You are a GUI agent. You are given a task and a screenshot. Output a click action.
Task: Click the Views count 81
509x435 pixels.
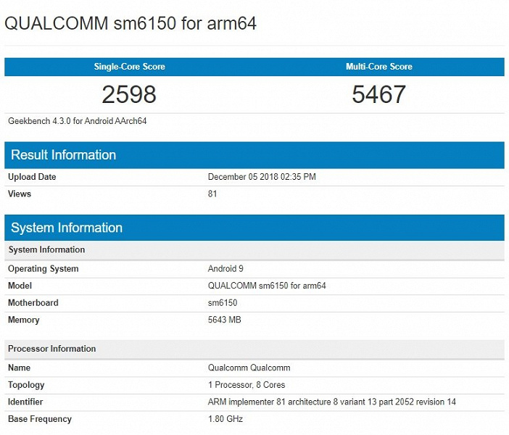click(x=212, y=194)
